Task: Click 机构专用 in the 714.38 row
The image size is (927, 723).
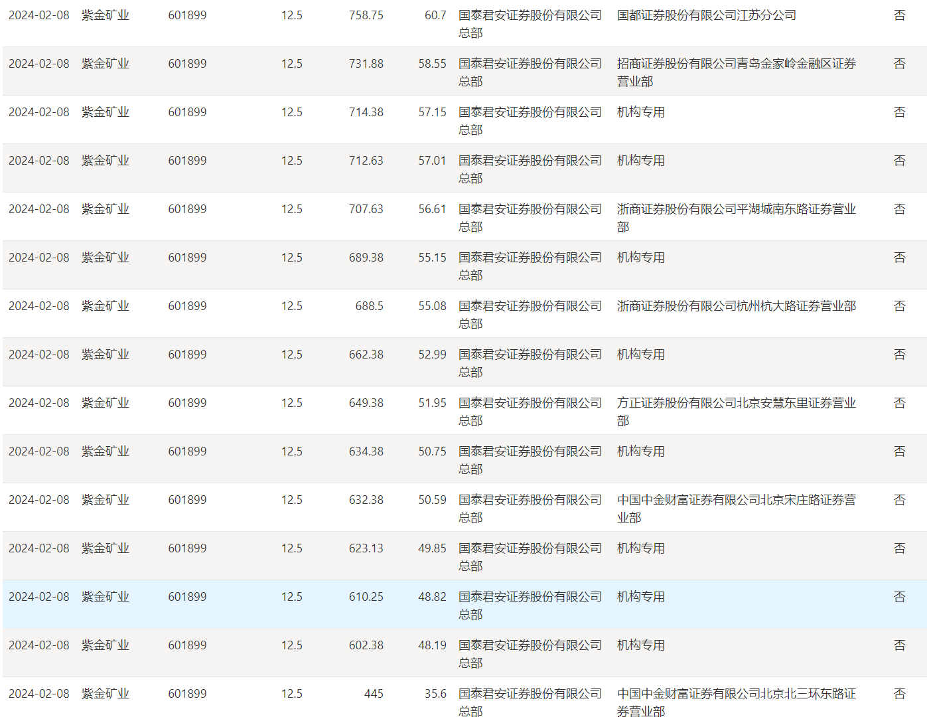Action: [x=641, y=112]
